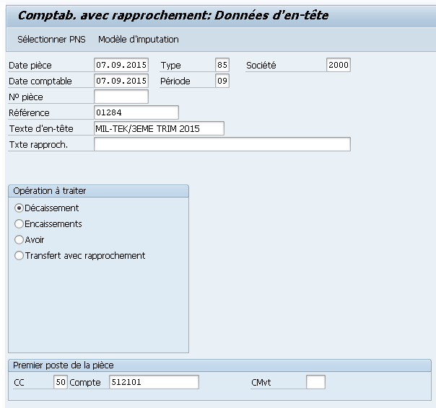This screenshot has height=408, width=436.
Task: Click the Date pièce input field
Action: [121, 65]
